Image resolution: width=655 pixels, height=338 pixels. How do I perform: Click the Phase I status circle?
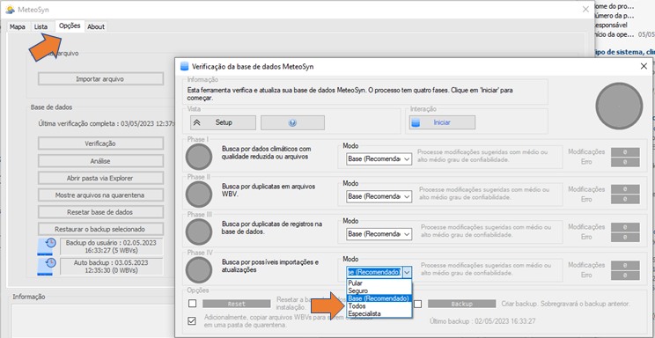[x=199, y=157]
